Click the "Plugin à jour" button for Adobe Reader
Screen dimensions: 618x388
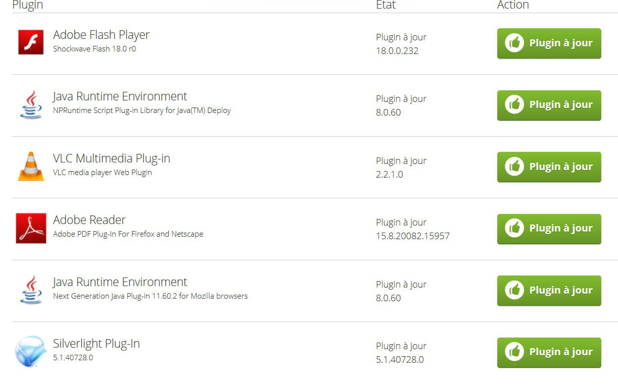click(x=549, y=229)
